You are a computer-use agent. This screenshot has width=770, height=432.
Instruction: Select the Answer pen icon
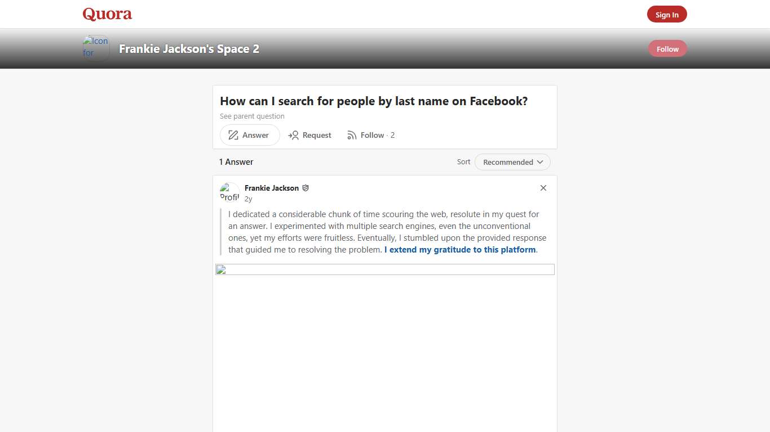(x=233, y=135)
